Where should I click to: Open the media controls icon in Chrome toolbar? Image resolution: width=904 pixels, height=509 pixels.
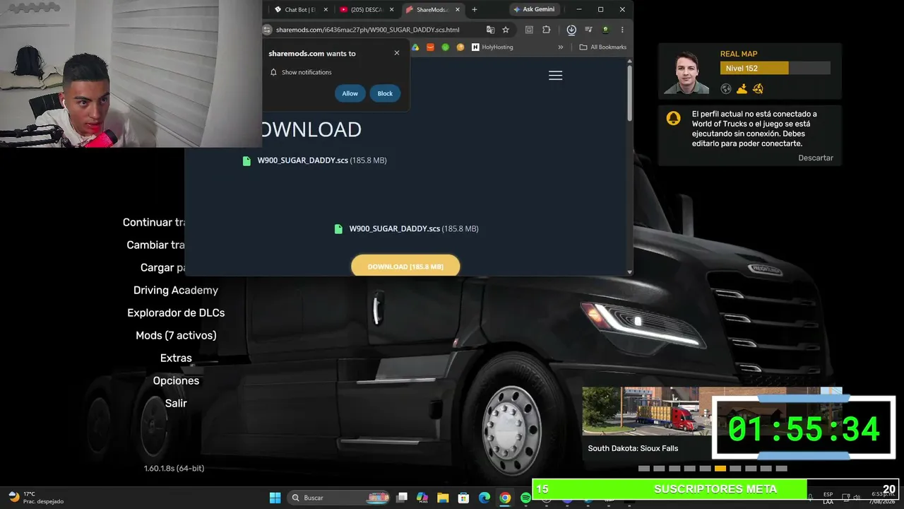(x=588, y=30)
